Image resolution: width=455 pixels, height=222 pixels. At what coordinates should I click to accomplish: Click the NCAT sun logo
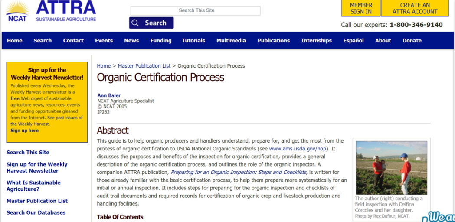pos(17,12)
